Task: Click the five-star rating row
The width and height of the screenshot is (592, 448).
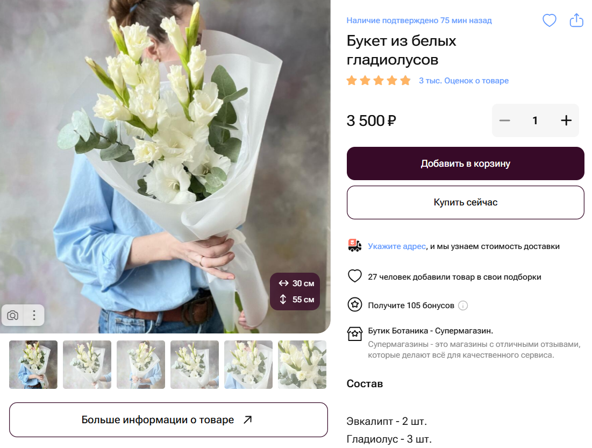Action: click(x=378, y=80)
